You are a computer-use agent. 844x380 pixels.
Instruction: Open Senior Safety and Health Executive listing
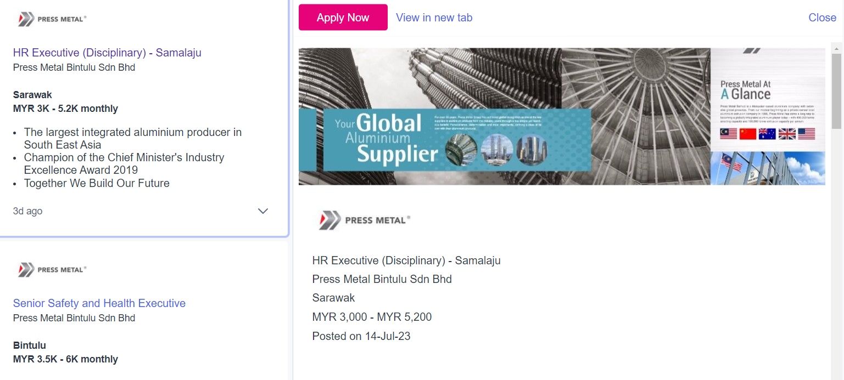click(99, 303)
